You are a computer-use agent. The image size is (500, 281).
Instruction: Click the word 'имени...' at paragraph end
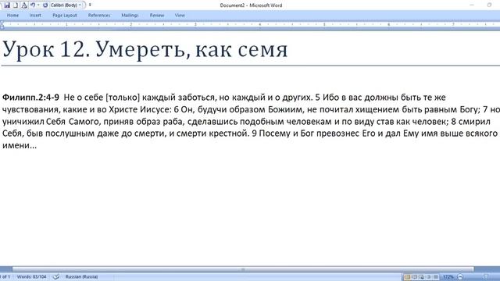click(x=20, y=146)
